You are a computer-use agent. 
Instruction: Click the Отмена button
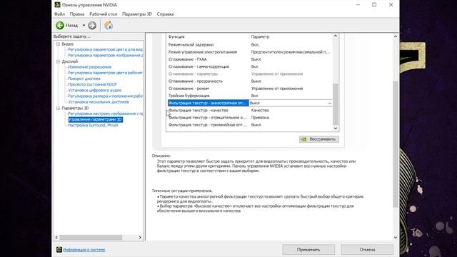point(367,250)
